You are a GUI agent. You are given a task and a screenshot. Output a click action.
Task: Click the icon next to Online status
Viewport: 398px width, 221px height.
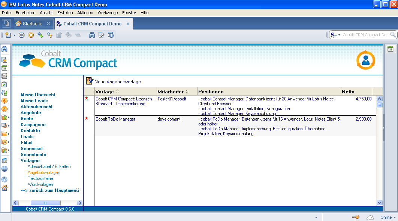370,217
